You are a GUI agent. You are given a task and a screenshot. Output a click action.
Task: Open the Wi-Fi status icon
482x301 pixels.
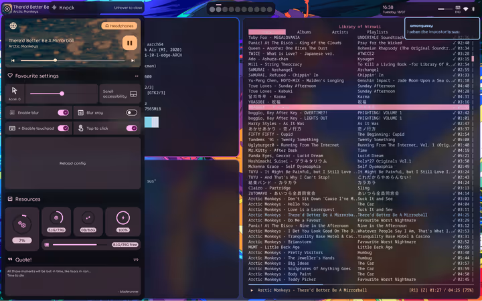coord(466,9)
